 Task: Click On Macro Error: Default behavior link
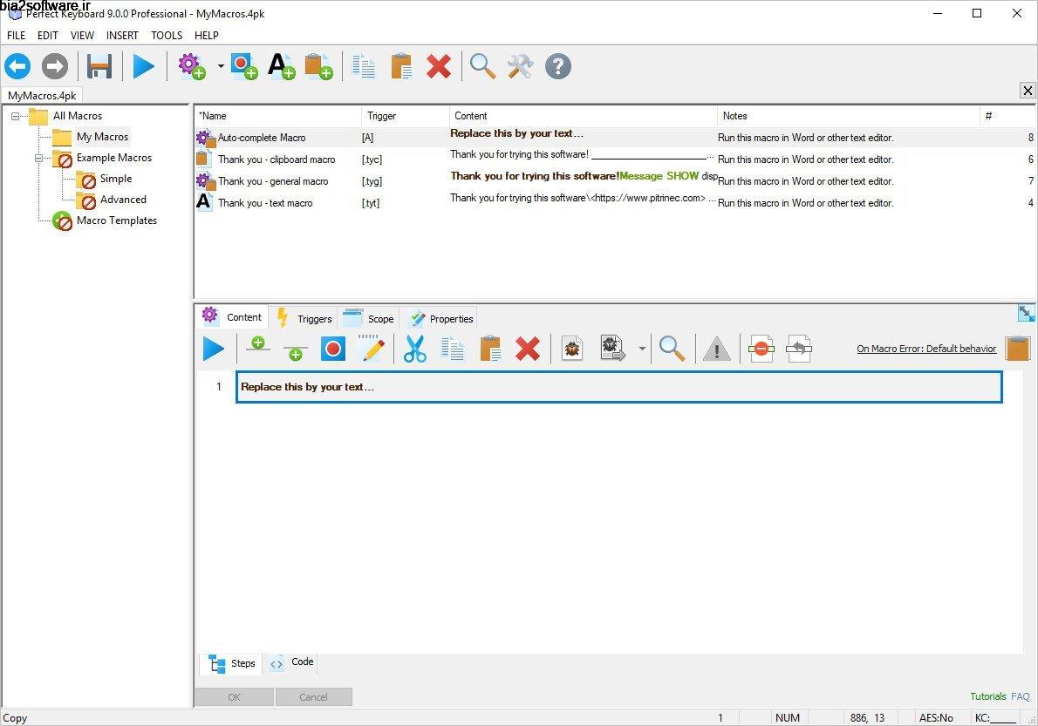925,349
